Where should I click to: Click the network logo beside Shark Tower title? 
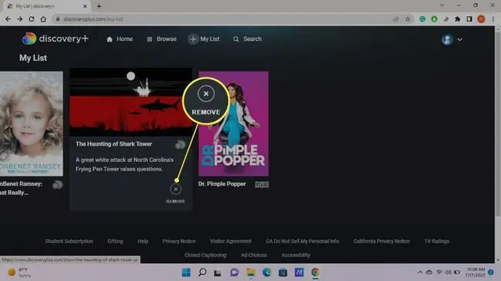pyautogui.click(x=180, y=145)
